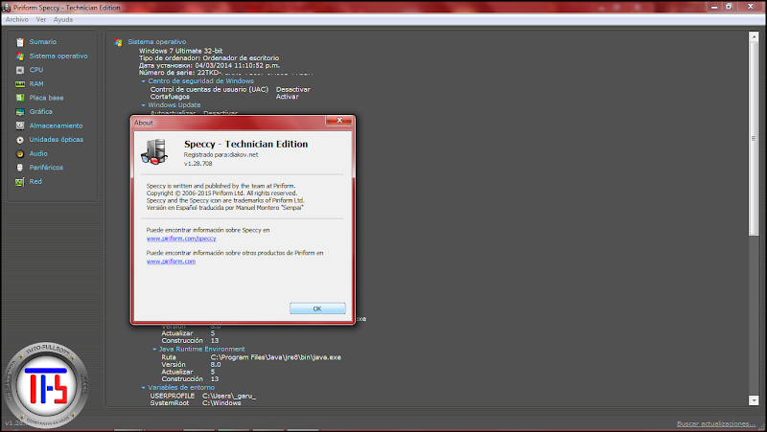
Task: Collapse Java Runtime Environment section
Action: [154, 350]
